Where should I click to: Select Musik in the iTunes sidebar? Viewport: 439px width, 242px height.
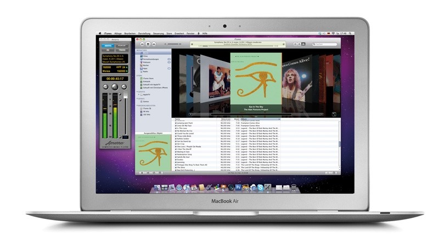(x=154, y=53)
